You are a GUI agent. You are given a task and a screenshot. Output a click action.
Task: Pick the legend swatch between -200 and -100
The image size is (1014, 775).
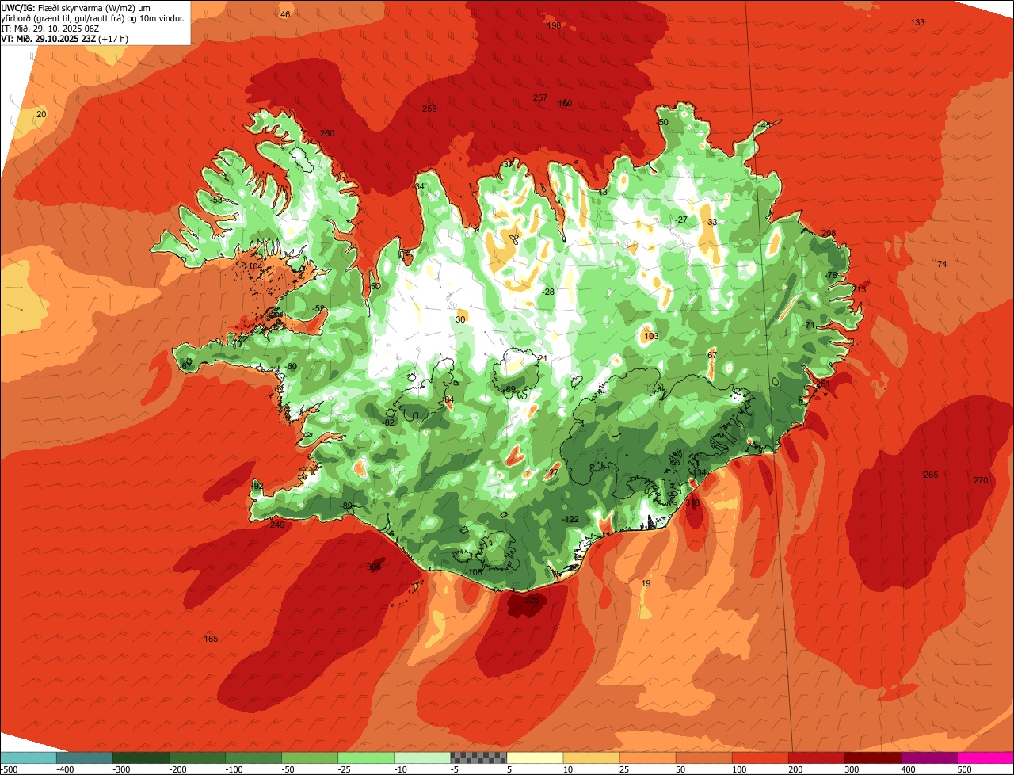pos(197,758)
